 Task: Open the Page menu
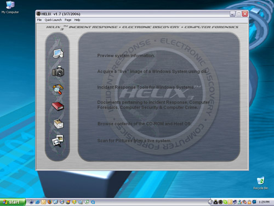[x=68, y=20]
